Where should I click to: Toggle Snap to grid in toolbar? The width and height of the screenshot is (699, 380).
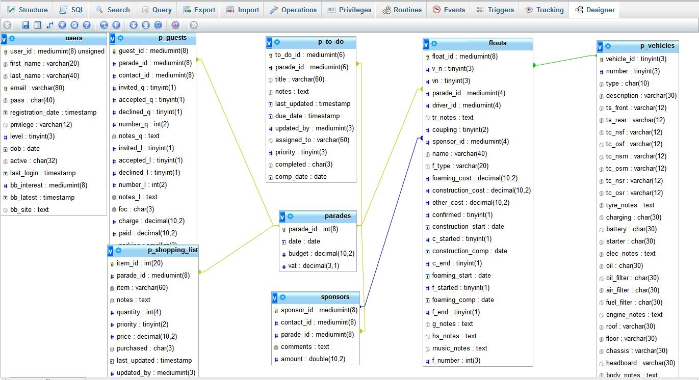(x=116, y=24)
